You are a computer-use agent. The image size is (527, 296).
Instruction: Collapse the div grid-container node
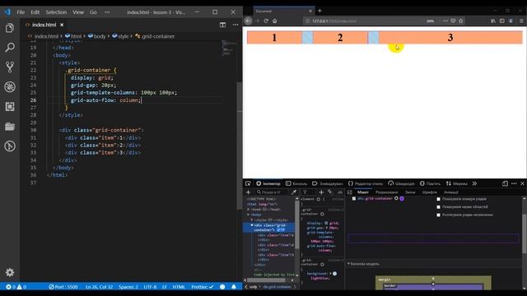tap(252, 225)
